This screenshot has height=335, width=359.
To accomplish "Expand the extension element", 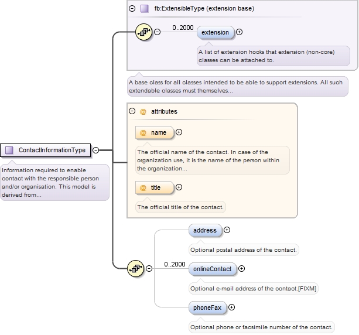I will coord(239,32).
